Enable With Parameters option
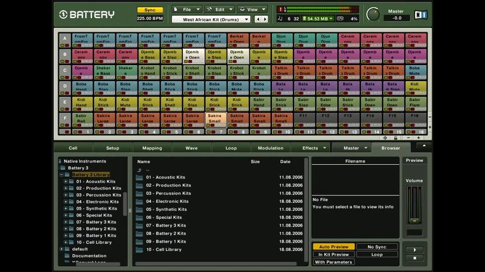 333,262
